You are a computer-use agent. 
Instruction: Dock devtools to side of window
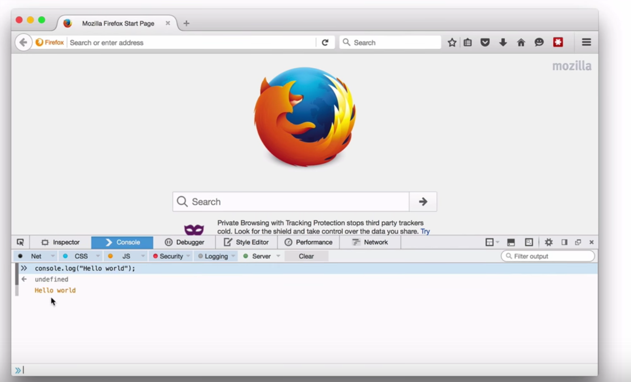pos(564,242)
